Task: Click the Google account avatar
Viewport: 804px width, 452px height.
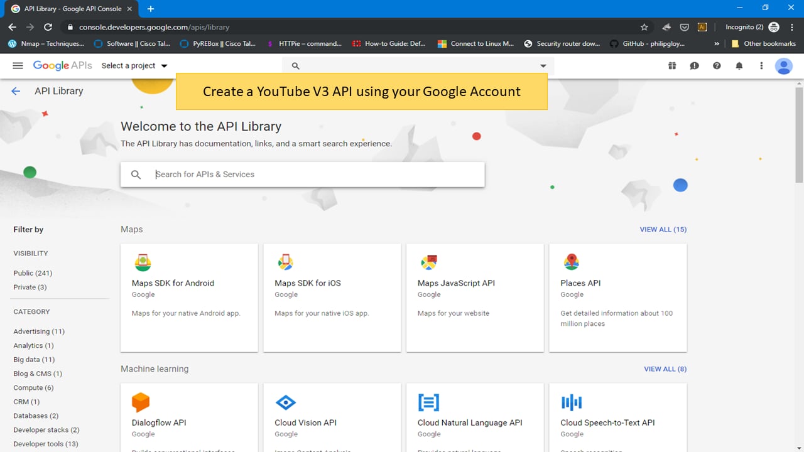Action: click(x=783, y=66)
